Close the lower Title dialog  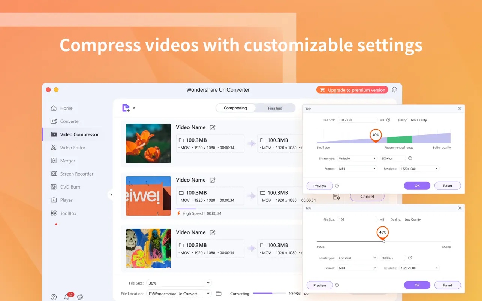pyautogui.click(x=460, y=208)
